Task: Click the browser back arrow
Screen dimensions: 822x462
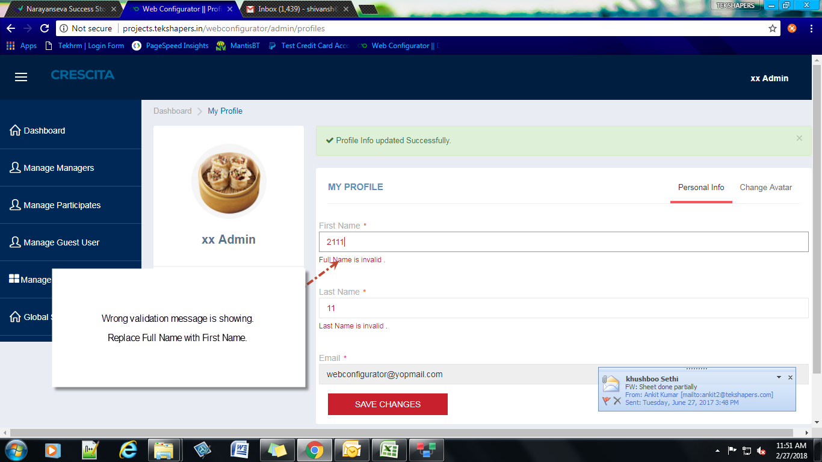Action: (11, 28)
